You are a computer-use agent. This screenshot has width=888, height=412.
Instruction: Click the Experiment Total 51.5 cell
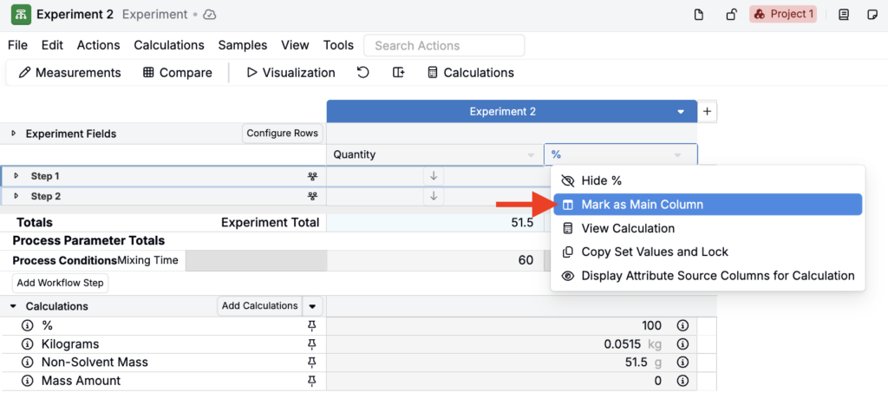tap(435, 223)
